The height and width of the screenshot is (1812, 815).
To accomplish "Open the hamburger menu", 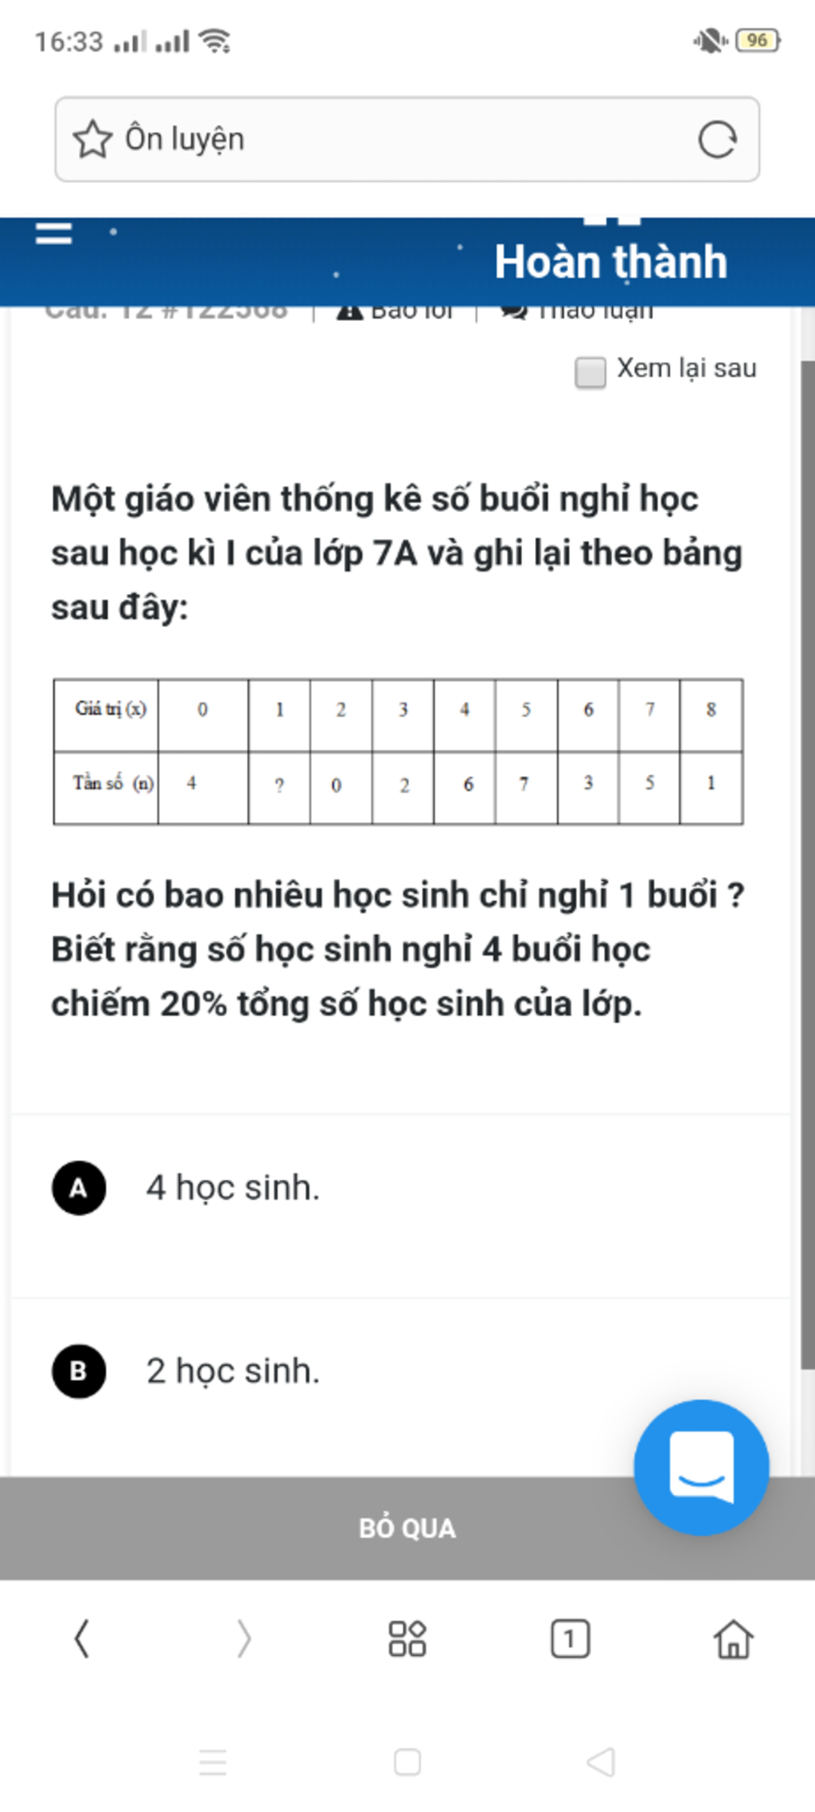I will tap(54, 233).
